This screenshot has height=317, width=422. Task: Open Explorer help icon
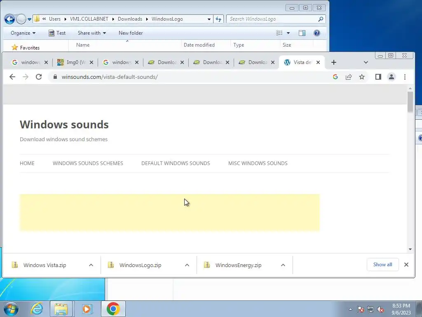point(317,33)
